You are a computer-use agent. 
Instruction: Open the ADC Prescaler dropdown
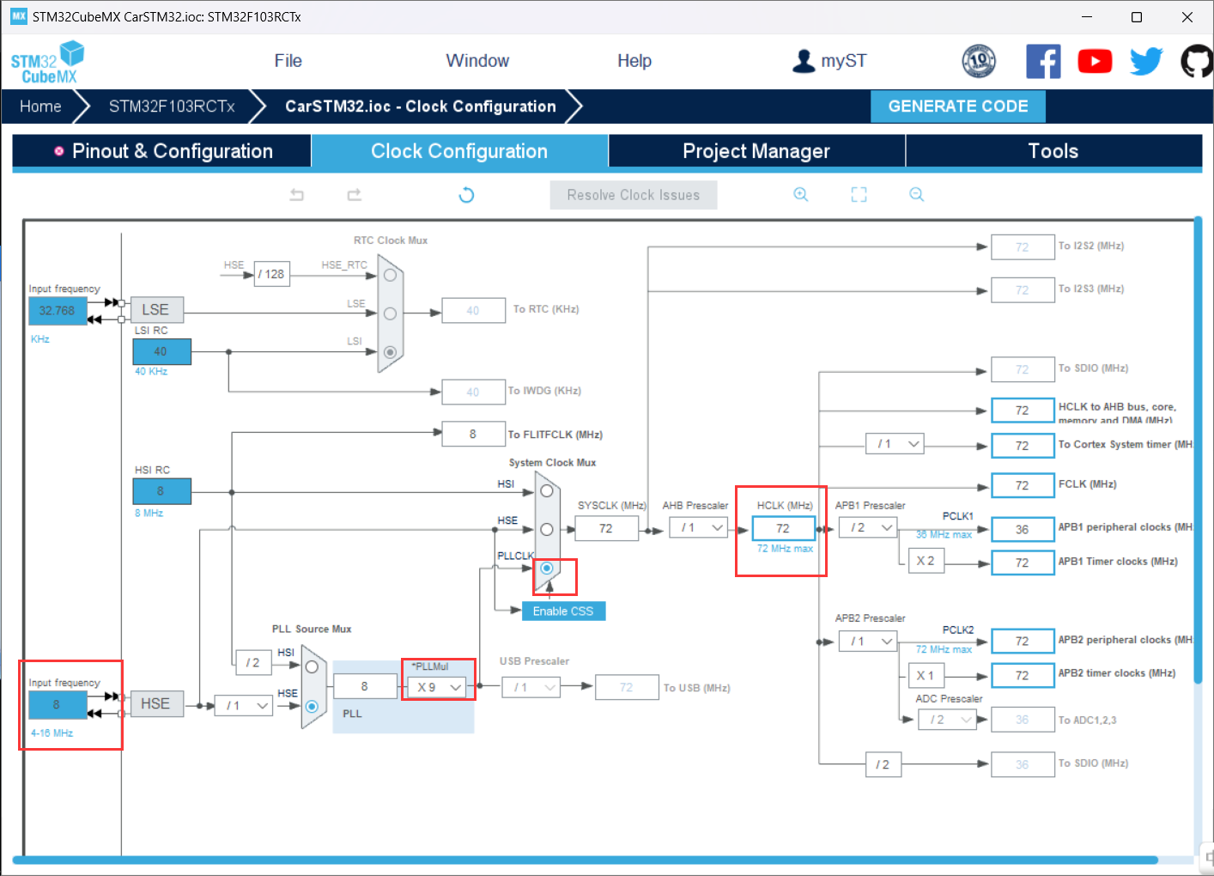pyautogui.click(x=948, y=720)
